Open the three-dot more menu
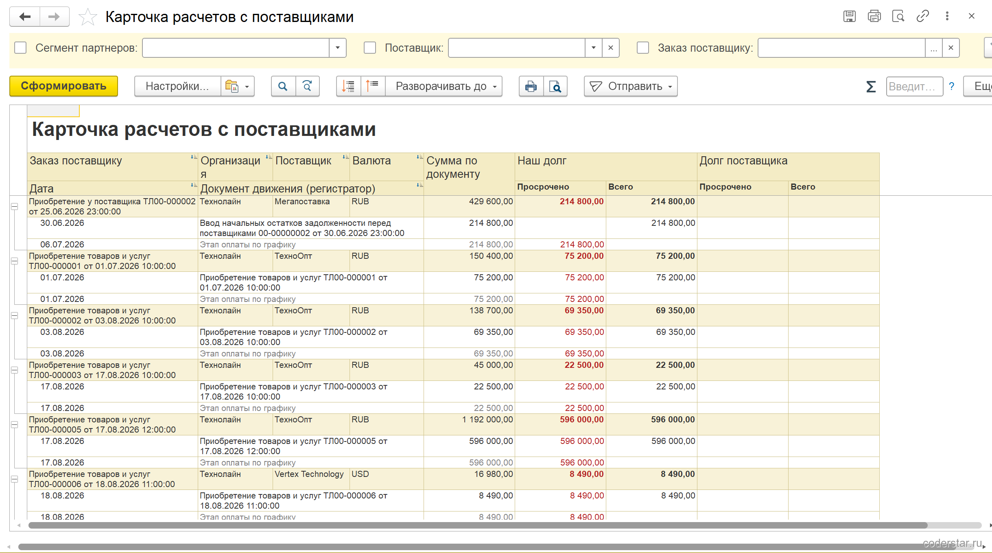Viewport: 992px width, 553px height. 947,16
